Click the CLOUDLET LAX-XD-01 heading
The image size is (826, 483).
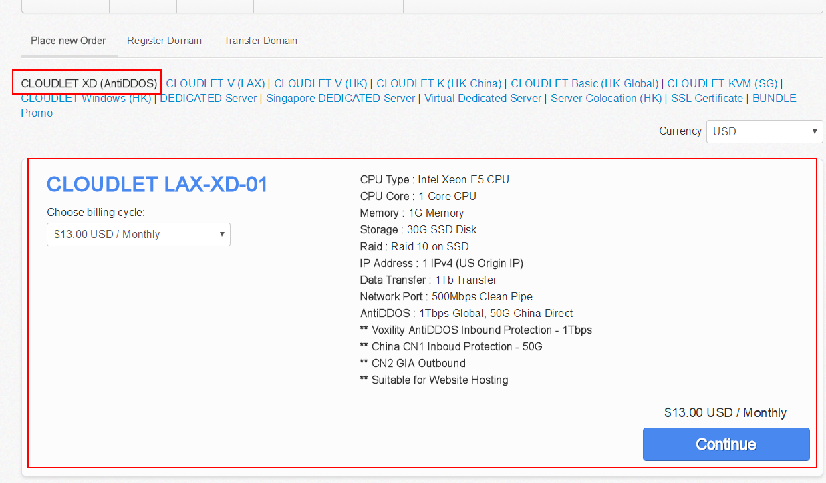pyautogui.click(x=157, y=184)
